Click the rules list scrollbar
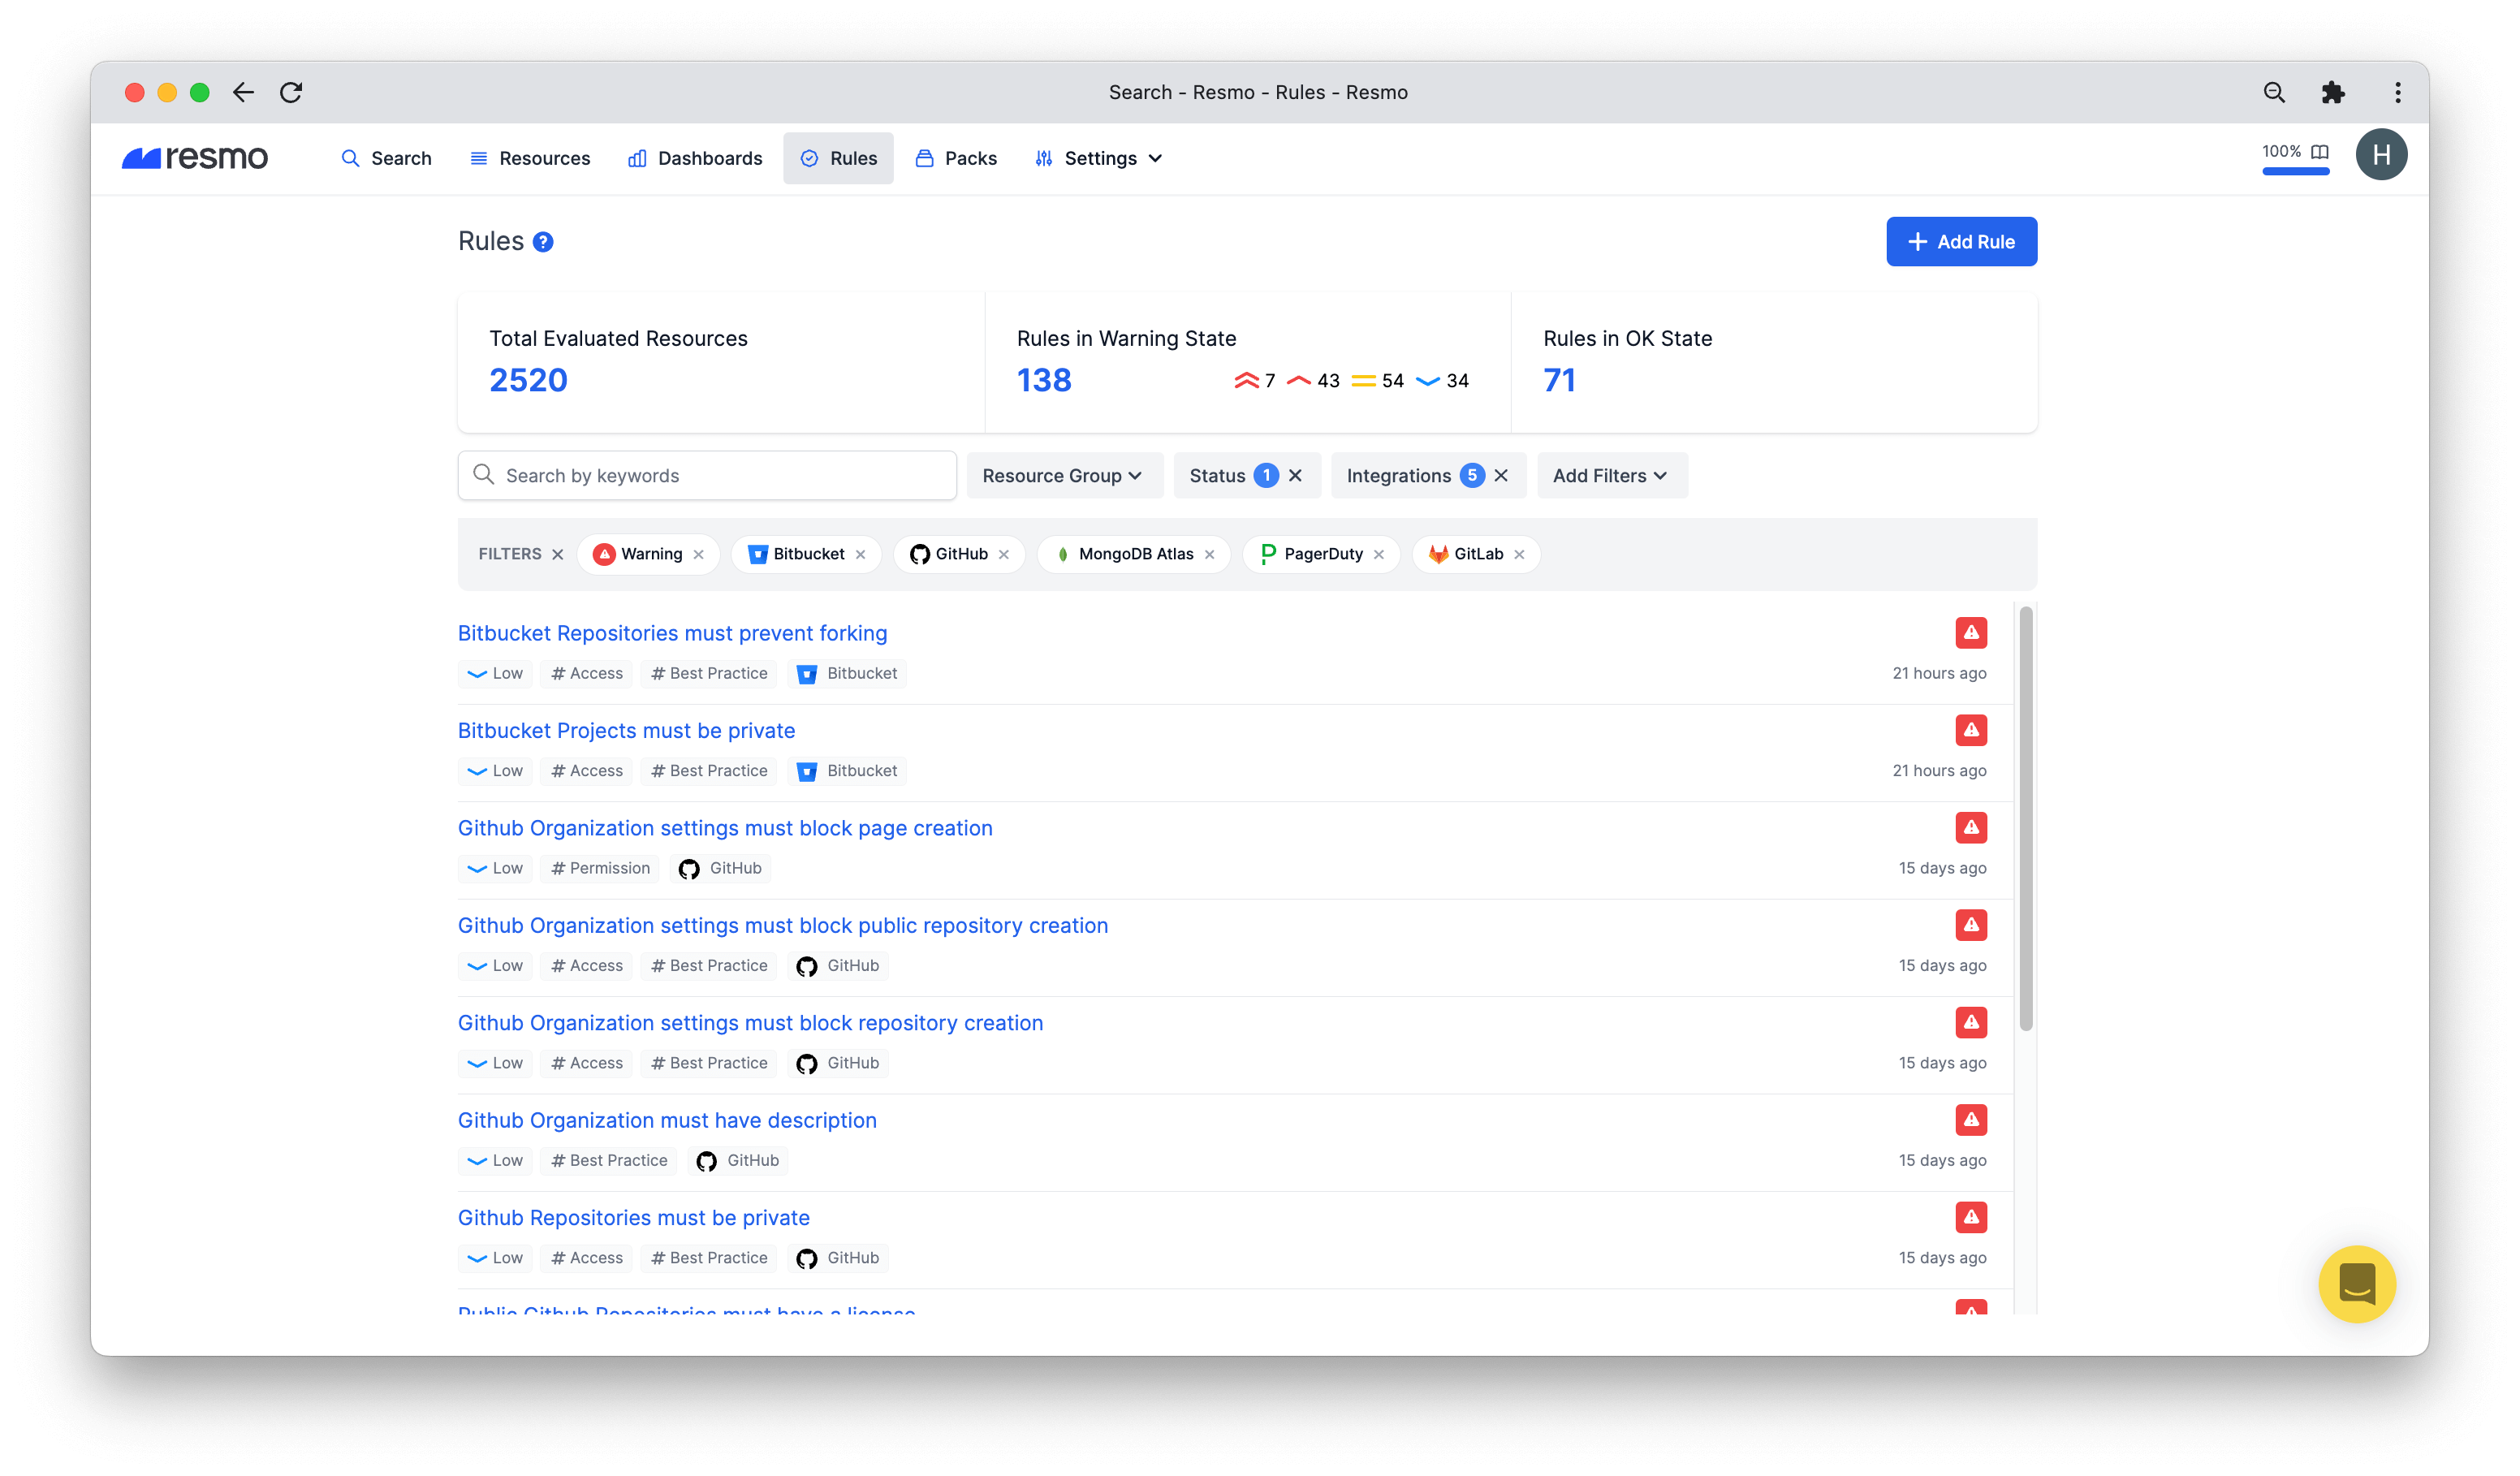This screenshot has height=1476, width=2520. pyautogui.click(x=2026, y=818)
